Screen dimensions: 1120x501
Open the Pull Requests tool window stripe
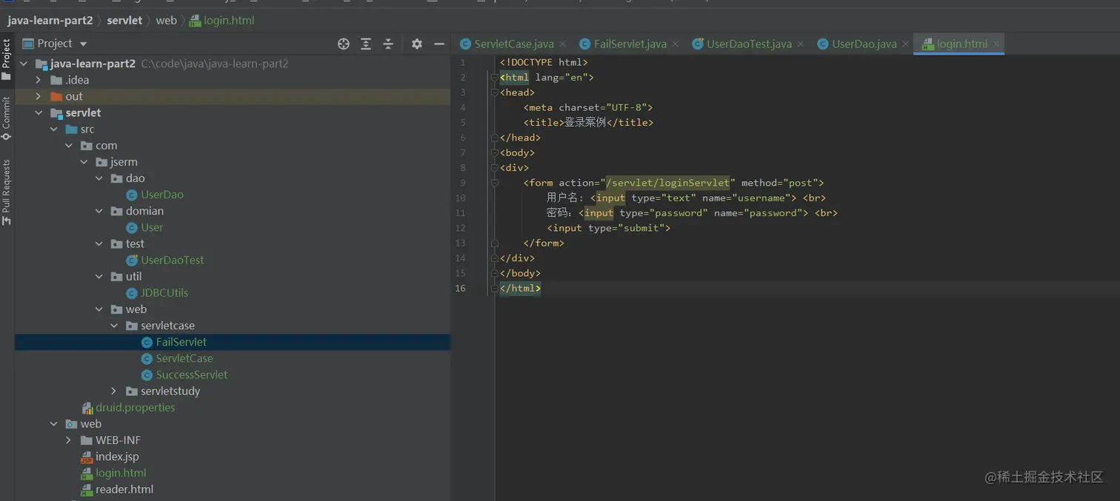(7, 192)
